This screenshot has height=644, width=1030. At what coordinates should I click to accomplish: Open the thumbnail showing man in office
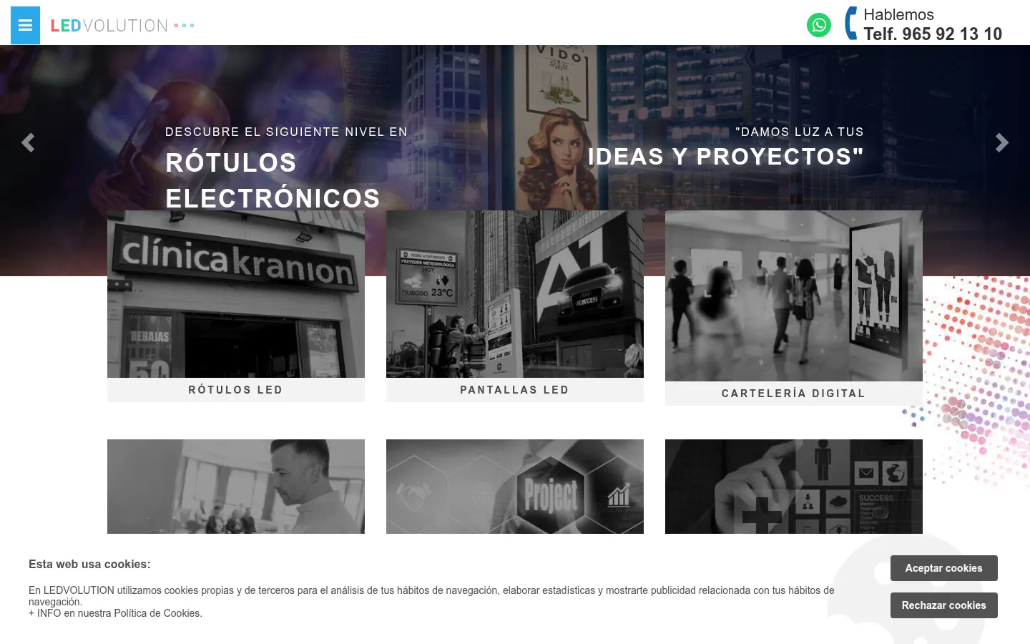236,487
